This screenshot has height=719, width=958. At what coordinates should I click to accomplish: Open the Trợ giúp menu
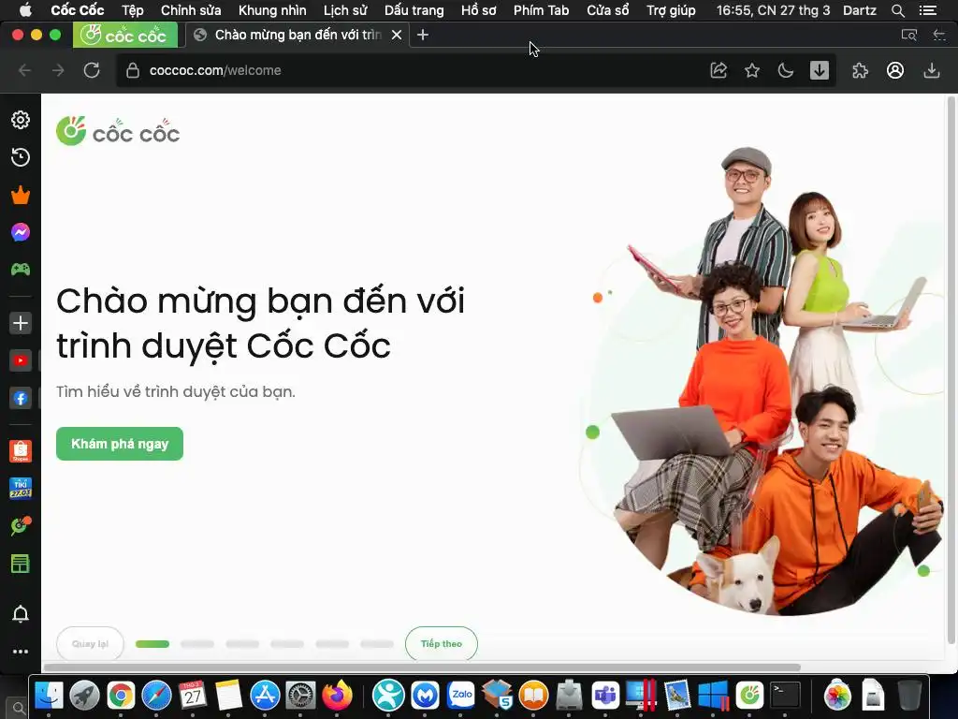[671, 10]
